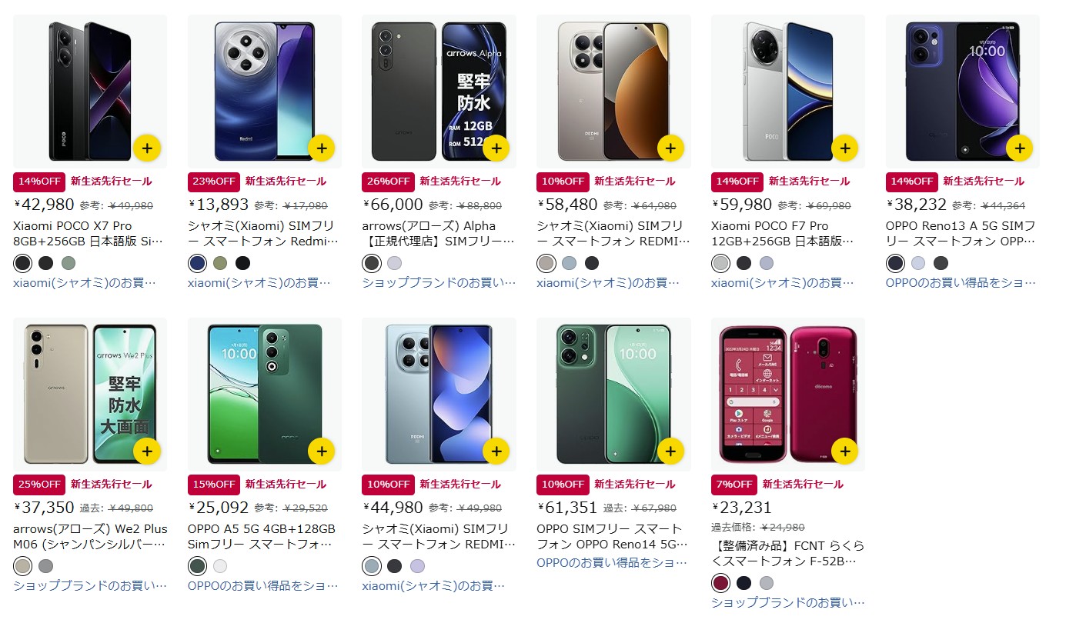The height and width of the screenshot is (623, 1076).
Task: Add OPPO Reno14 5G with plus icon
Action: (670, 451)
